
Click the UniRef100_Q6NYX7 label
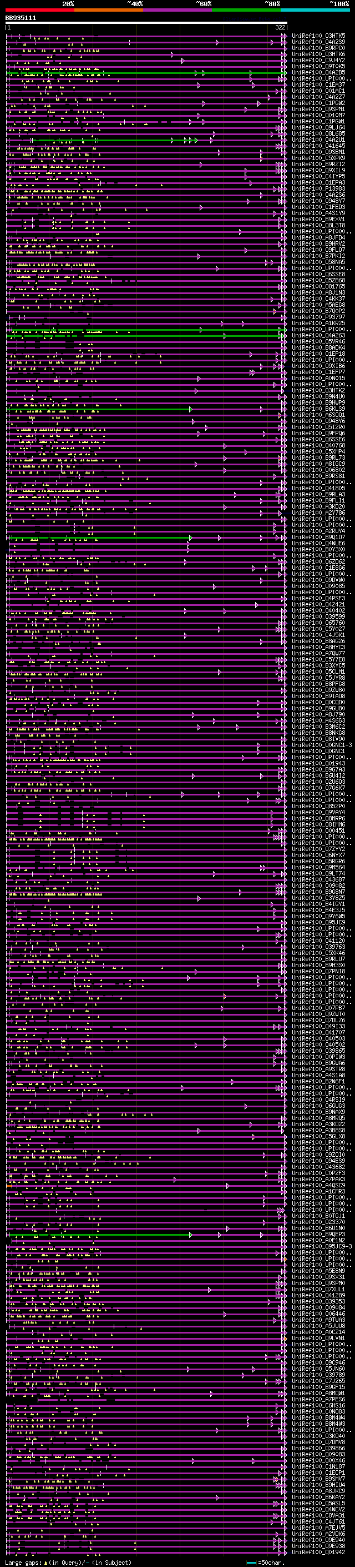(318, 855)
